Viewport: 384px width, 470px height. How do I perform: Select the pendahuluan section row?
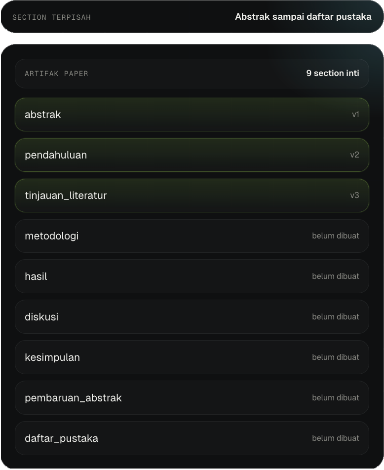(192, 155)
